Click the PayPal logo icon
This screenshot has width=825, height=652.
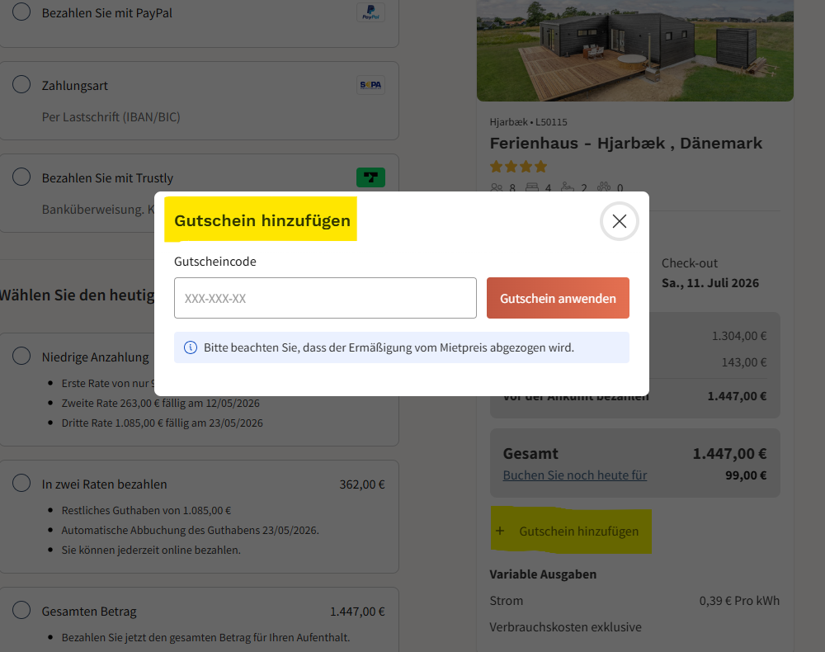[x=370, y=12]
